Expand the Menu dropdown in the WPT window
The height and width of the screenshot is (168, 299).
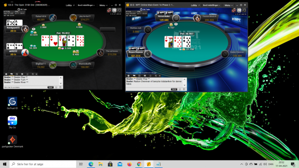(x=229, y=5)
